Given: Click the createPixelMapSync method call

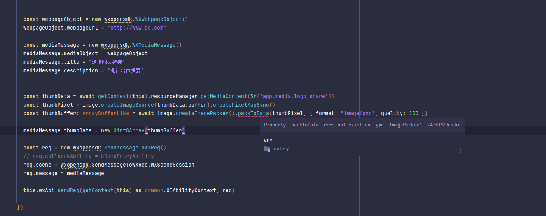Looking at the screenshot, I should coord(241,105).
